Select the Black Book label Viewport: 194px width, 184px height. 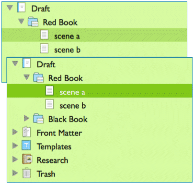(x=68, y=119)
